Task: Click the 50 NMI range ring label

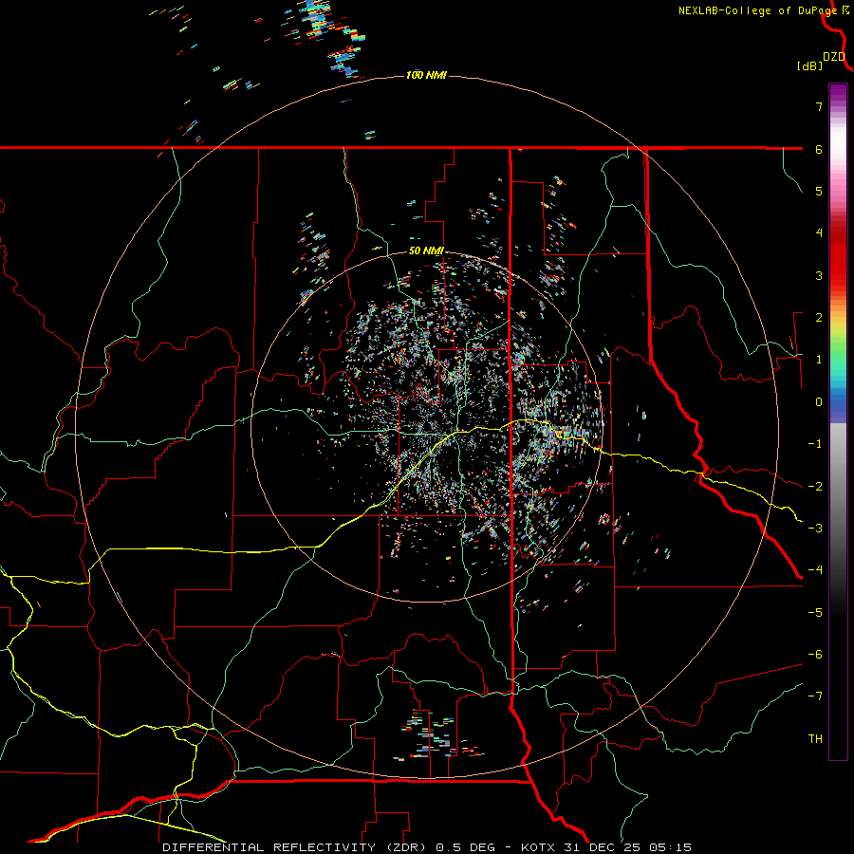Action: click(426, 251)
